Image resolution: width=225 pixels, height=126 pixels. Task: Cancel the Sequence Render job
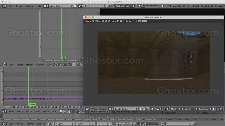pos(139,6)
